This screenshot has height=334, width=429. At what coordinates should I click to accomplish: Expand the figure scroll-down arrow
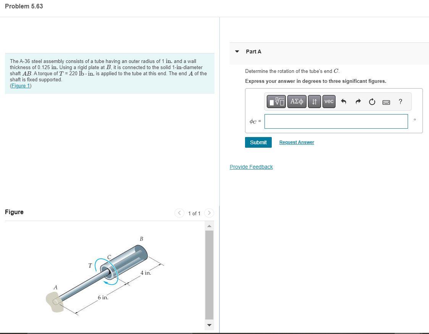(x=209, y=325)
